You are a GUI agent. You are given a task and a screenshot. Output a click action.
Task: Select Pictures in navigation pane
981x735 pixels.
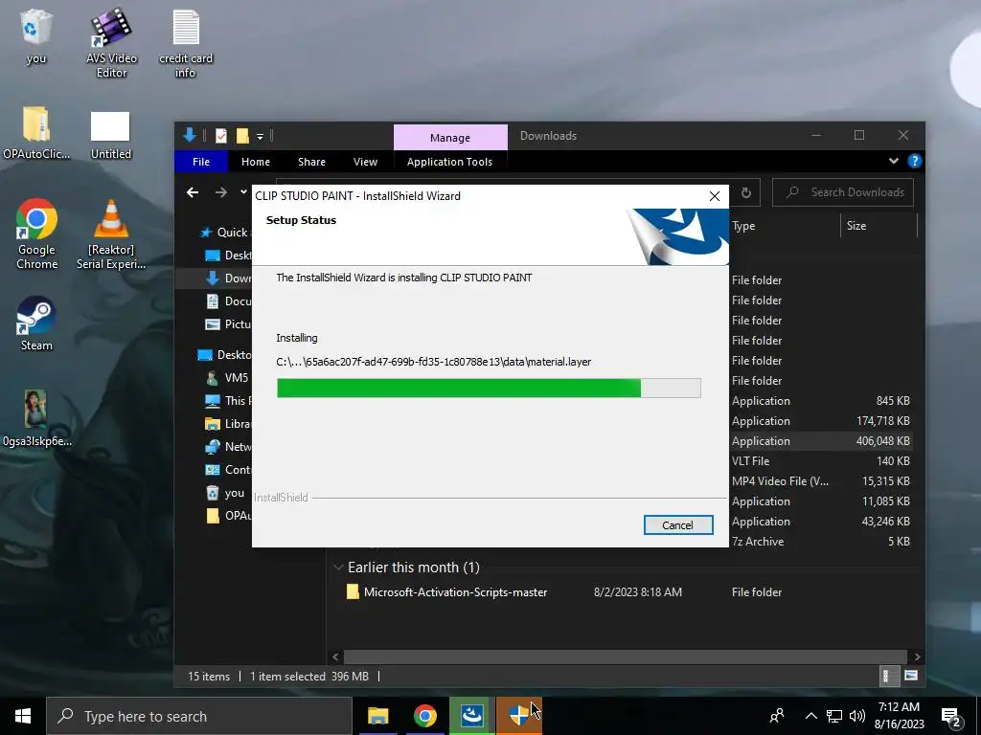(228, 324)
